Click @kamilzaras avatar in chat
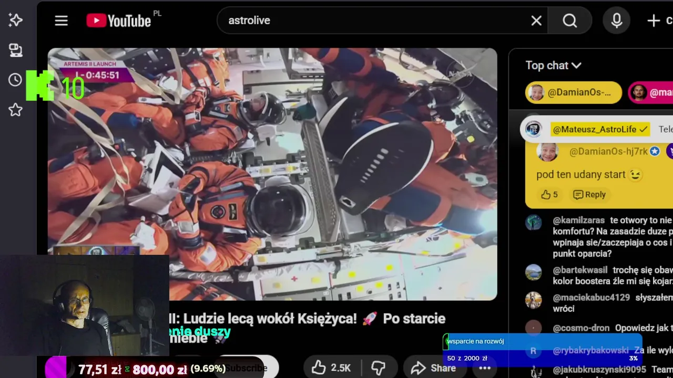 click(534, 222)
